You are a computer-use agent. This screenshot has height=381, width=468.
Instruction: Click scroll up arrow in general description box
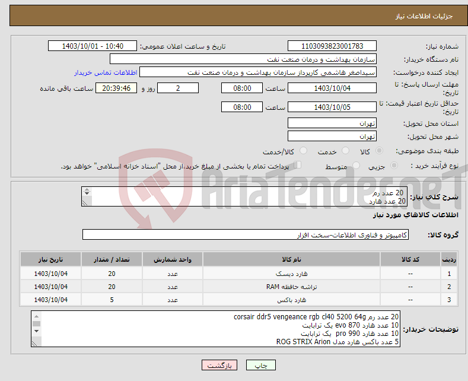(87, 189)
